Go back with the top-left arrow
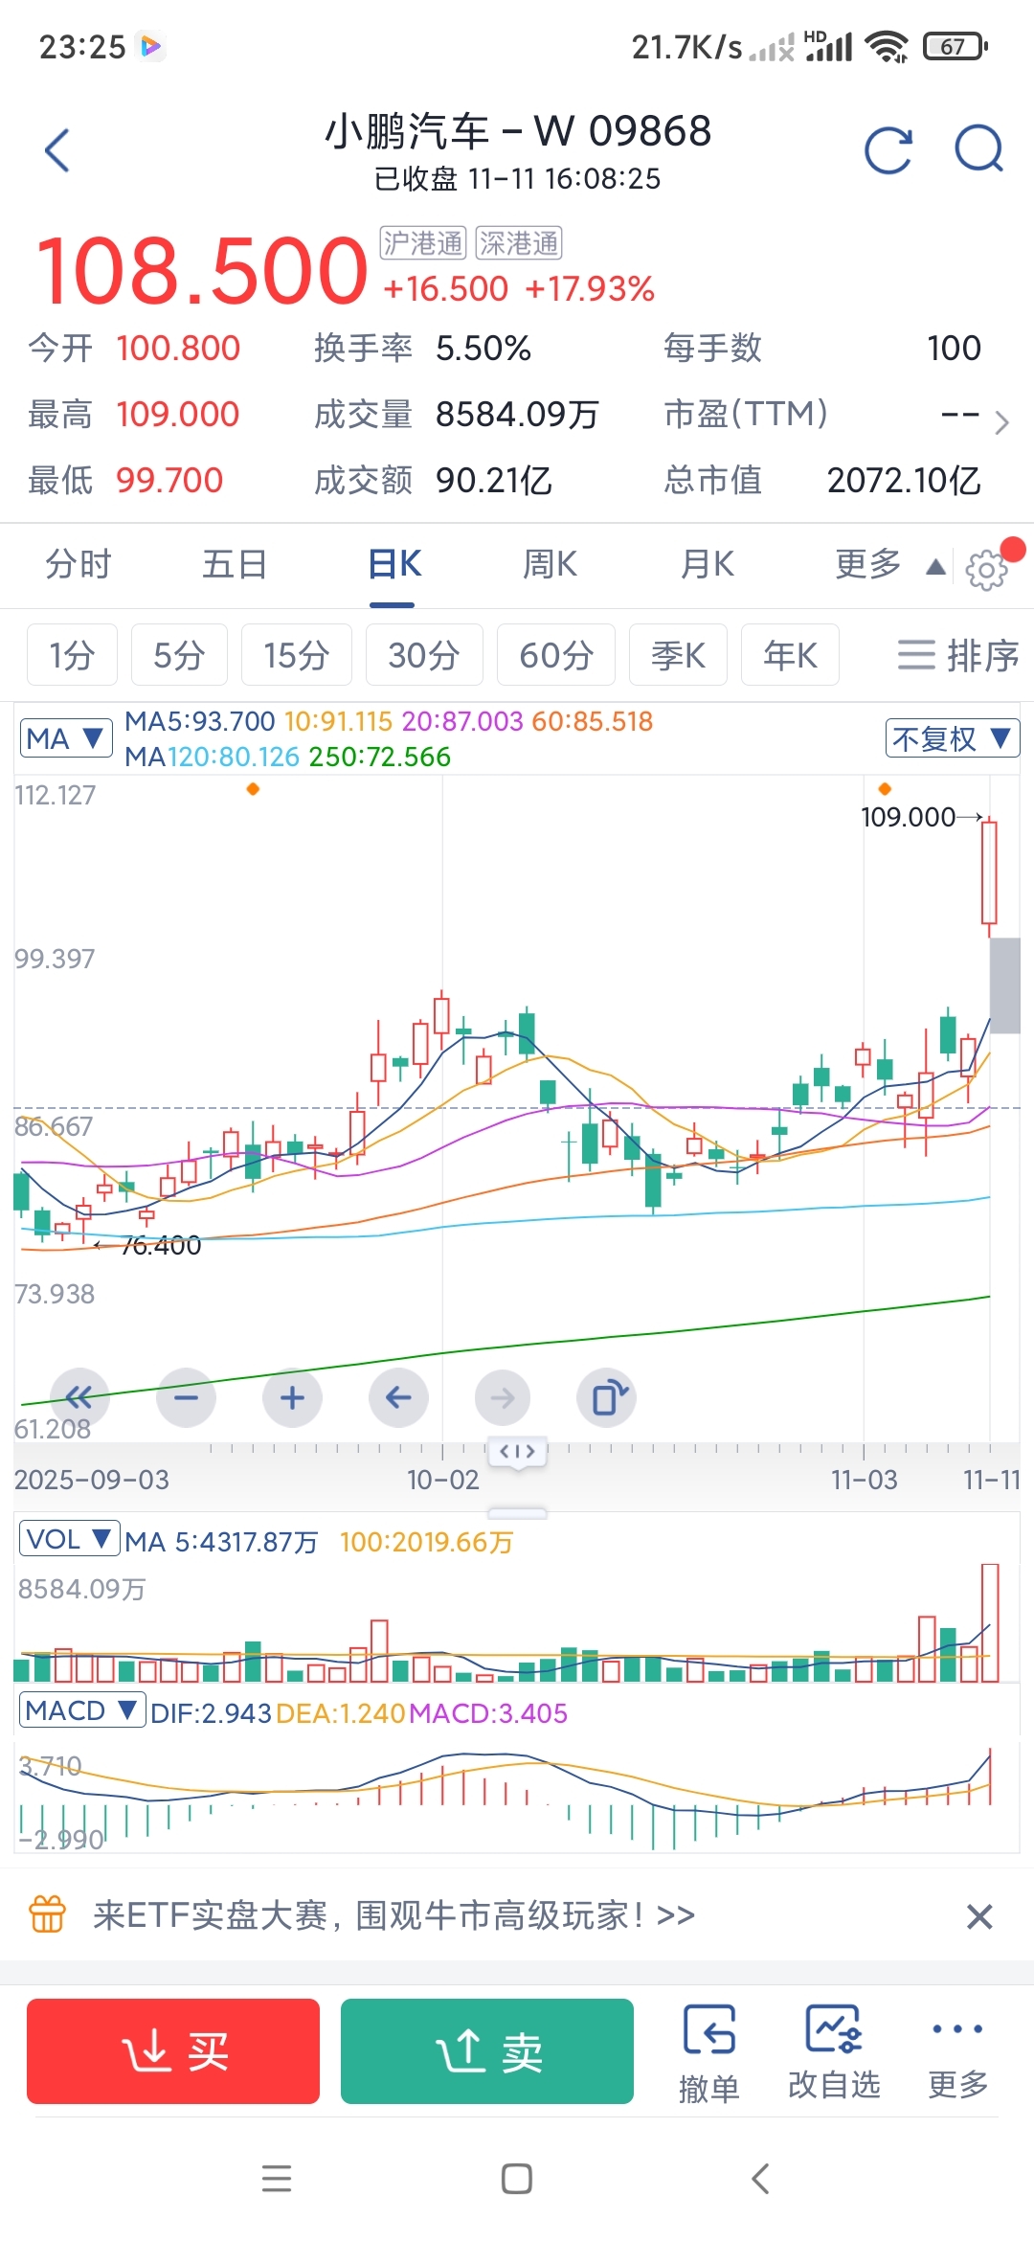Image resolution: width=1034 pixels, height=2241 pixels. pos(57,150)
